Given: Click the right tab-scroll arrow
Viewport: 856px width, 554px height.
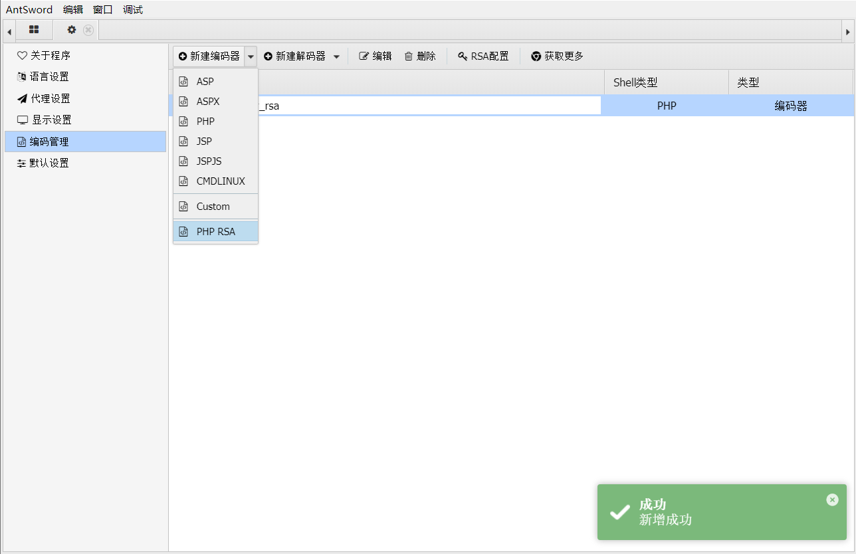Looking at the screenshot, I should [x=847, y=31].
